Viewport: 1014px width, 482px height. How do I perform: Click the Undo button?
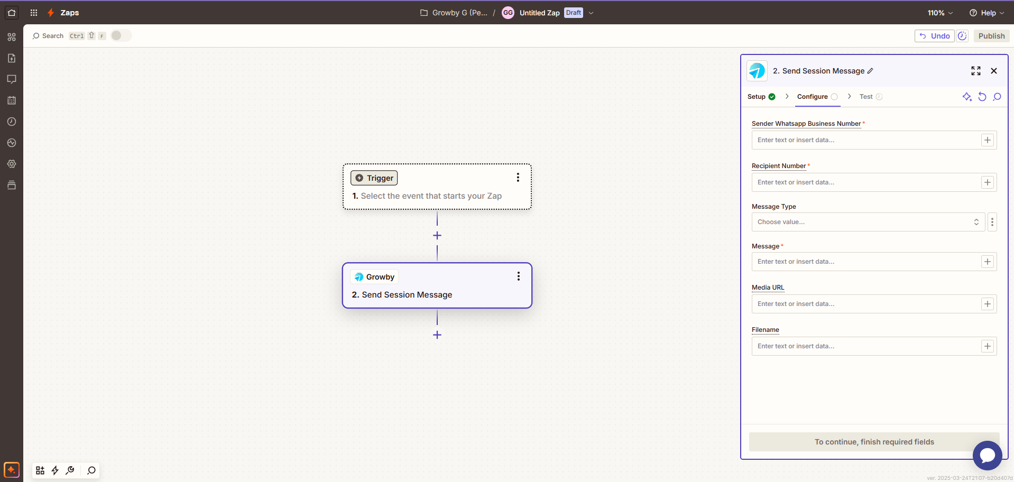tap(935, 36)
